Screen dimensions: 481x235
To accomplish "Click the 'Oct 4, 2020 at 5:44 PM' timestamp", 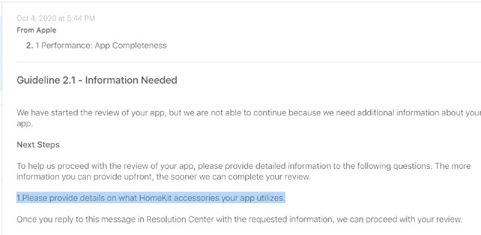I will (56, 19).
